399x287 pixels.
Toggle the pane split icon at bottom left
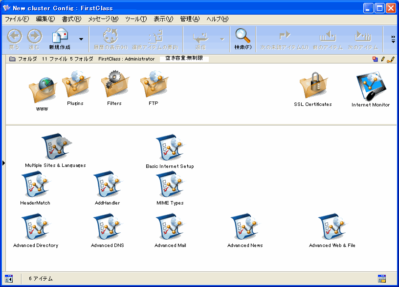(8, 279)
